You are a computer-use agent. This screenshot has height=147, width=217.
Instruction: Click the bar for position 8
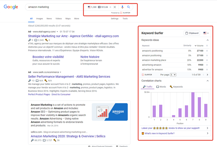(199, 107)
